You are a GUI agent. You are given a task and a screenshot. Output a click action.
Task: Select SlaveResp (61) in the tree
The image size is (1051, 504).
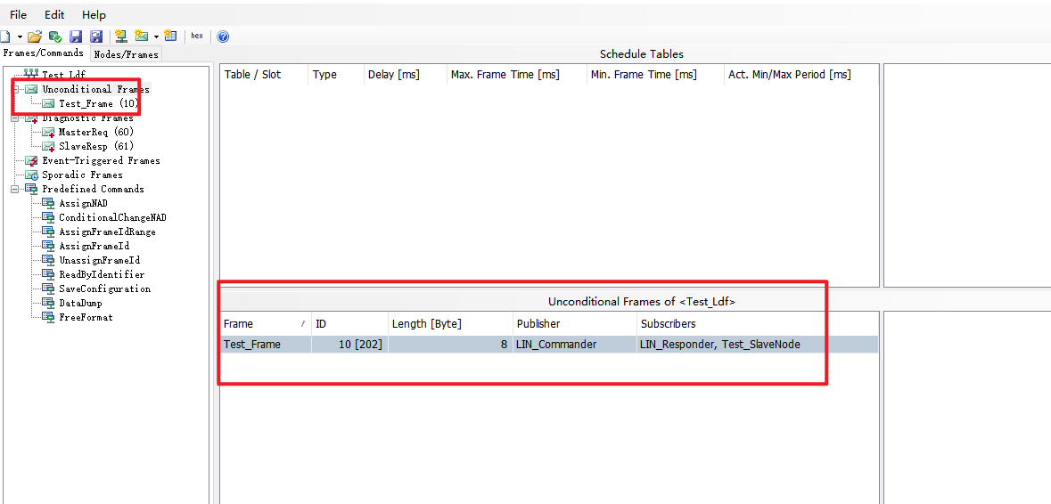(96, 146)
